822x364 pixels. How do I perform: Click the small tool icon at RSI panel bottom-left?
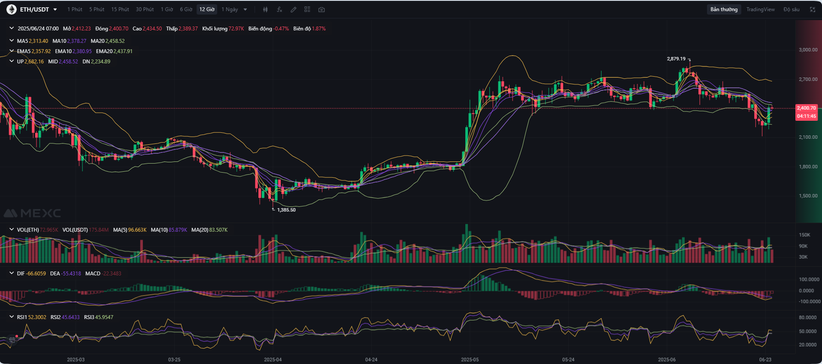[12, 340]
